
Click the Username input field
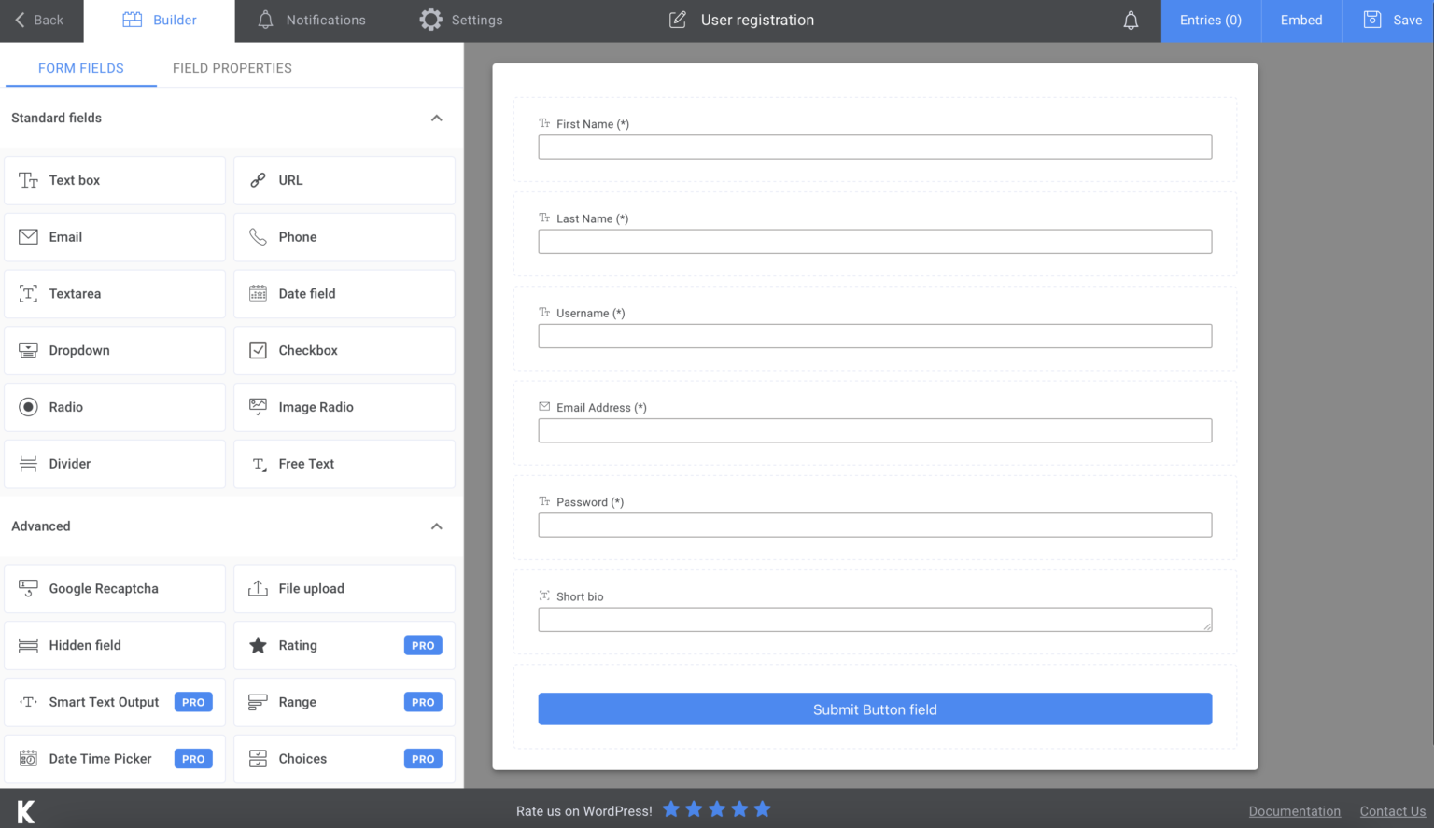pos(875,336)
